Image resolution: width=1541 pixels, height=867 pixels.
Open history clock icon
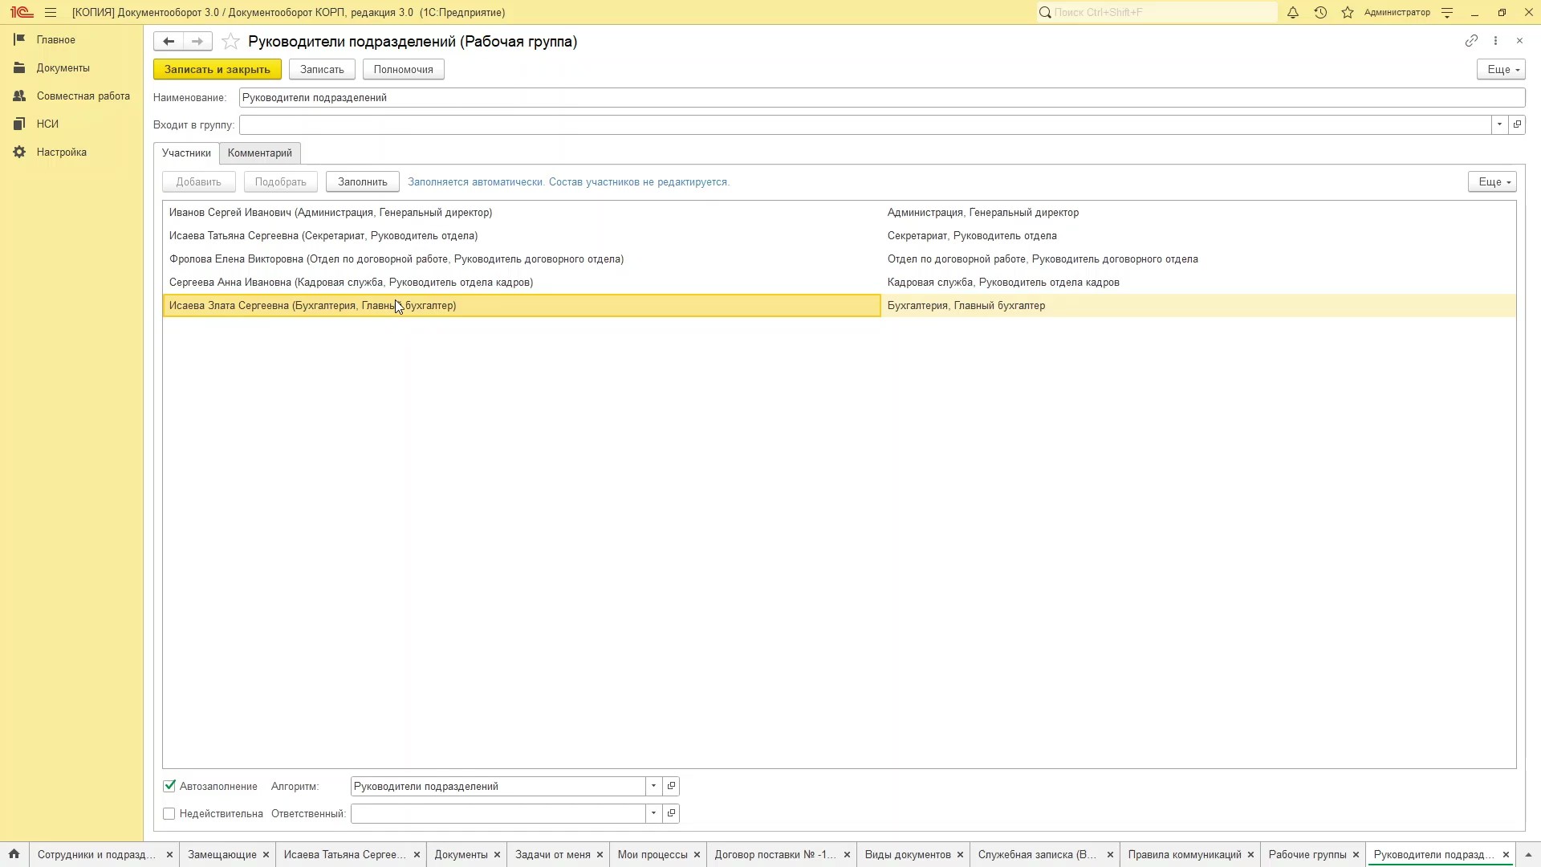1320,13
